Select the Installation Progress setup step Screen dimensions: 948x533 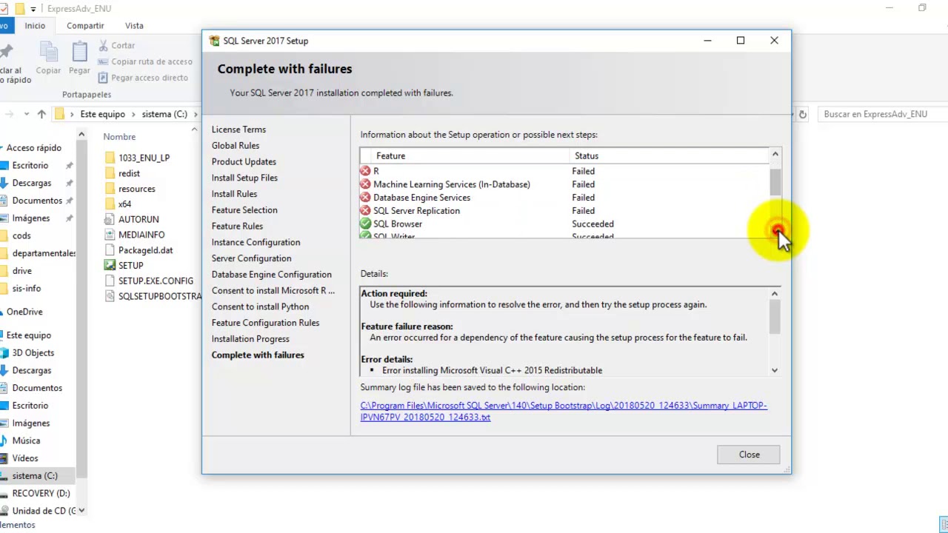tap(250, 339)
